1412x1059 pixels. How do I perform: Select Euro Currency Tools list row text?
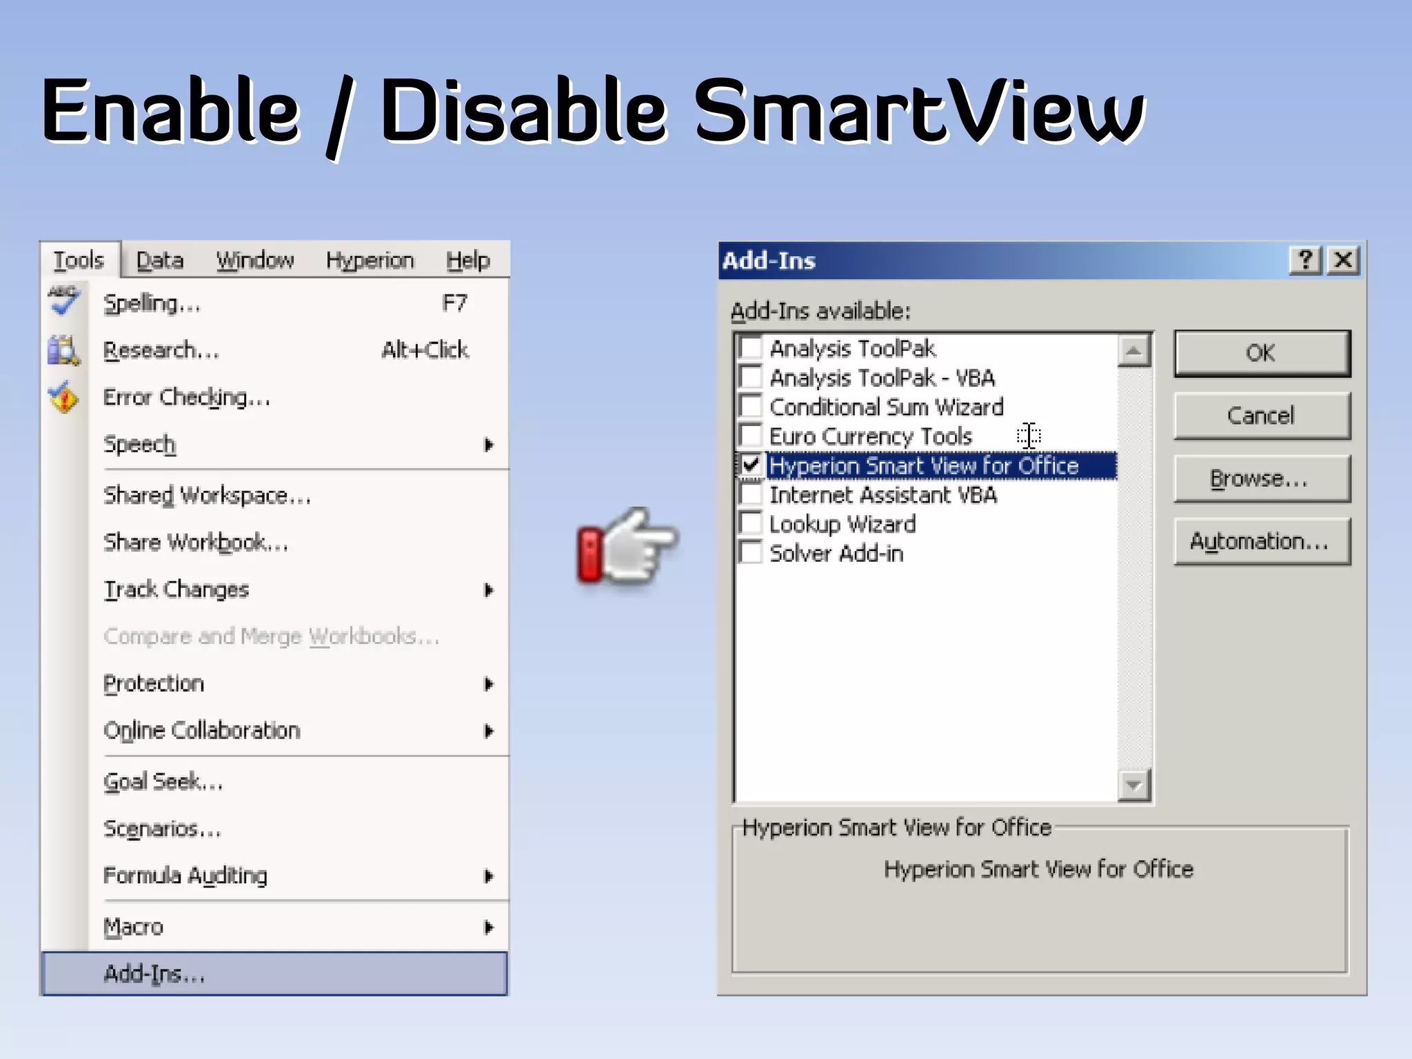click(871, 436)
